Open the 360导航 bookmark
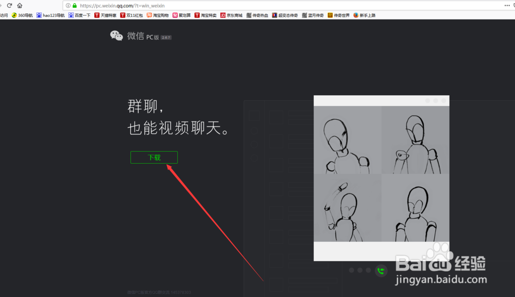Screen dimensions: 515x297 (x=22, y=15)
